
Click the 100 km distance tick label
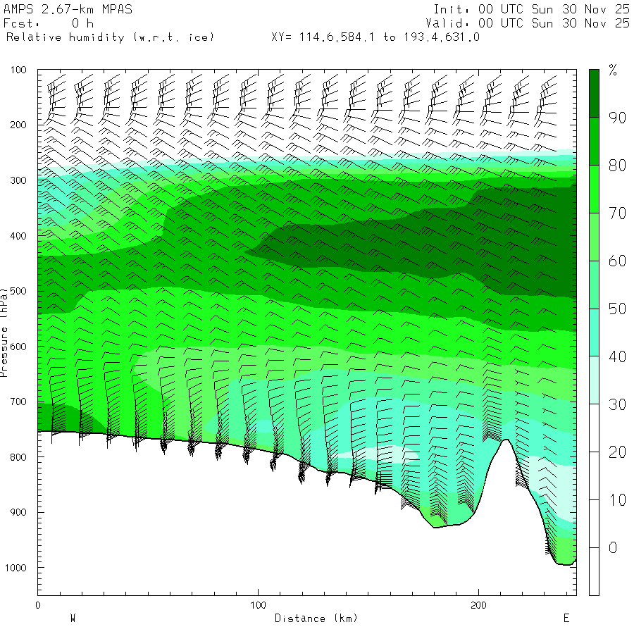[x=258, y=605]
